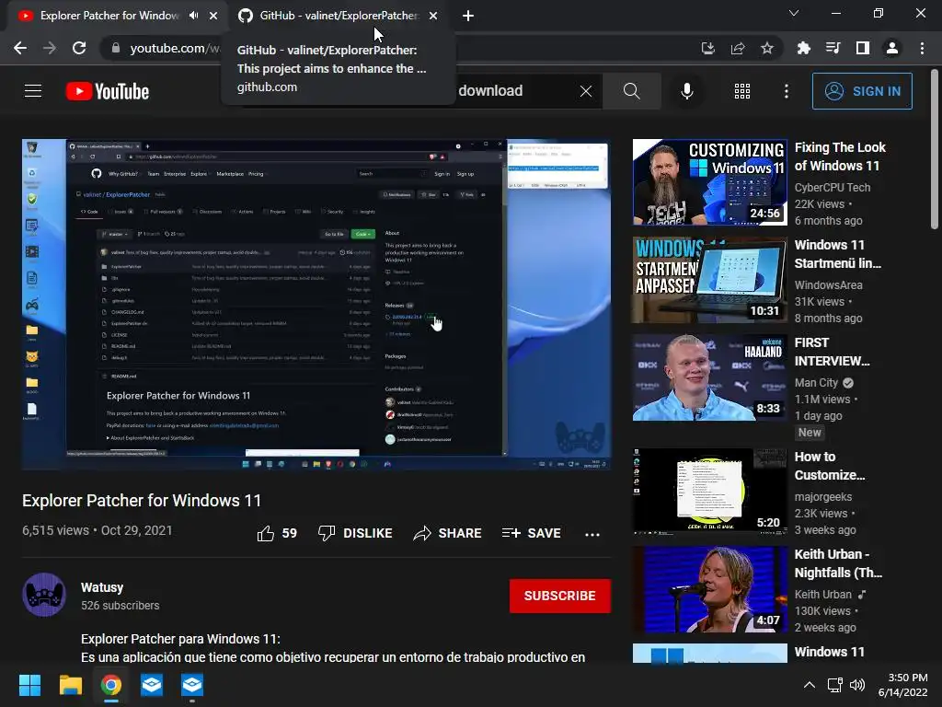Search with your voice microphone
The width and height of the screenshot is (942, 707).
[x=686, y=91]
